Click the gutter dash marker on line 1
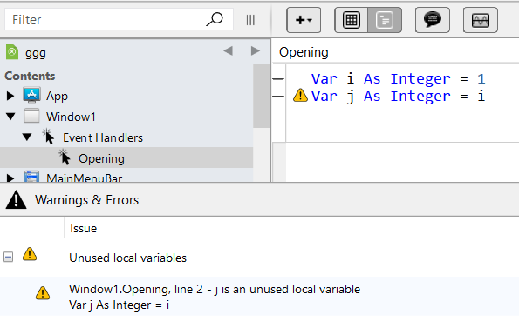Viewport: 519px width, 335px height. (278, 79)
